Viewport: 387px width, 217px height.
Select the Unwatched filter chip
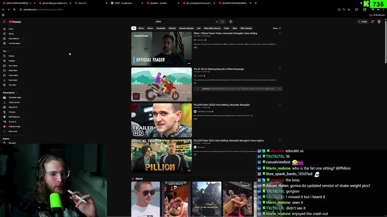coord(161,28)
